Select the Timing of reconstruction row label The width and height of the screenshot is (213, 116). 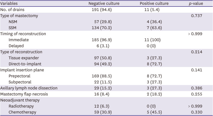(23, 34)
